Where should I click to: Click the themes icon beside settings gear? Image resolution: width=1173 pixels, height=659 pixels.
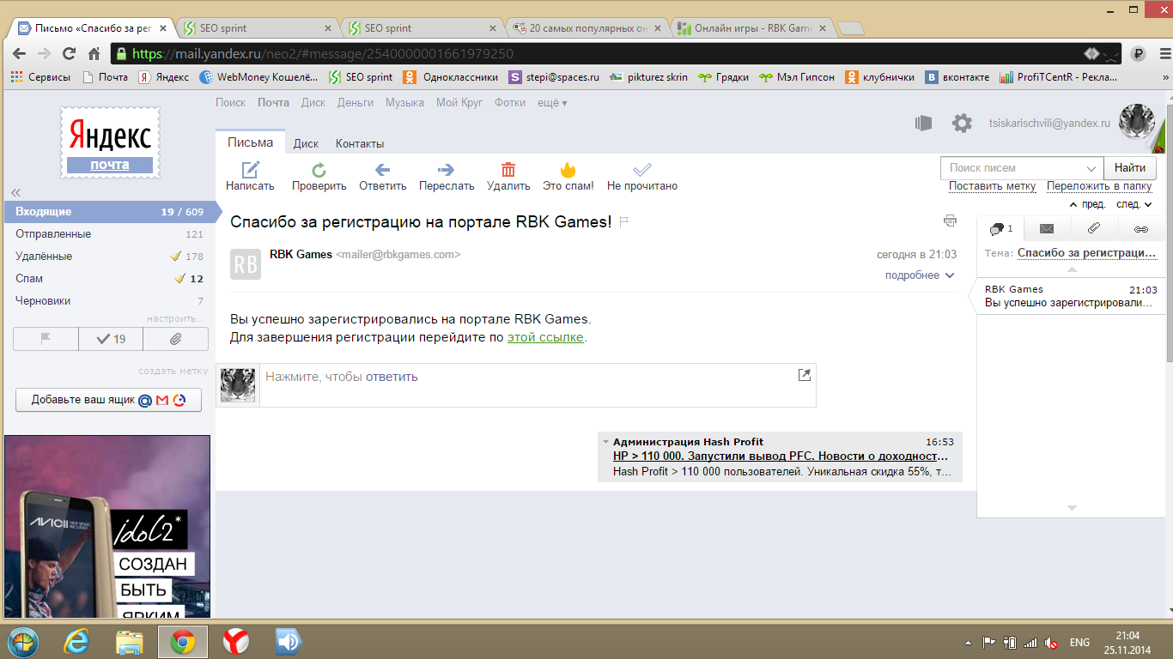pyautogui.click(x=924, y=124)
